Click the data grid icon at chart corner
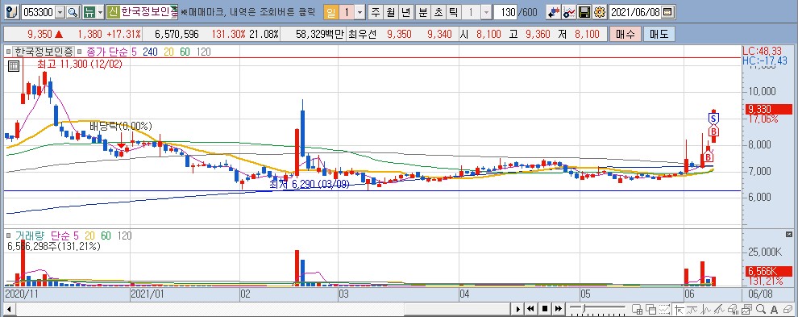Viewport: 798px width, 317px height. click(x=13, y=65)
